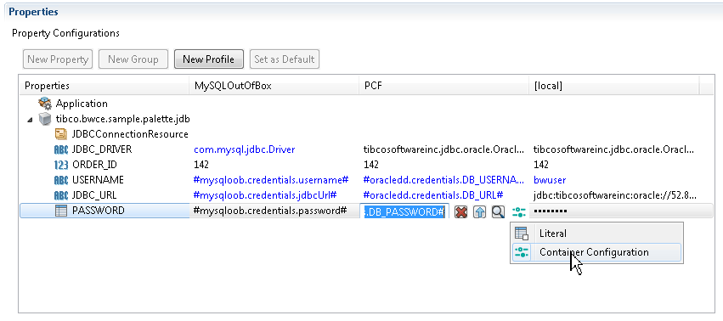Click the teal container configuration icon beside magnifier
The height and width of the screenshot is (321, 723).
(x=519, y=212)
